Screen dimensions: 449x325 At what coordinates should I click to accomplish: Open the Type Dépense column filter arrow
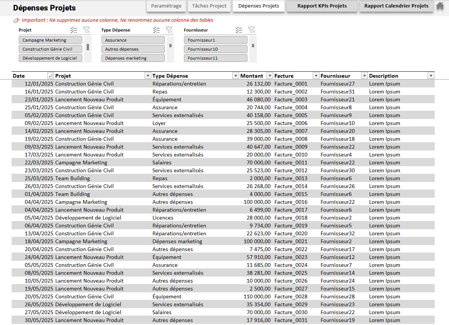coord(235,76)
